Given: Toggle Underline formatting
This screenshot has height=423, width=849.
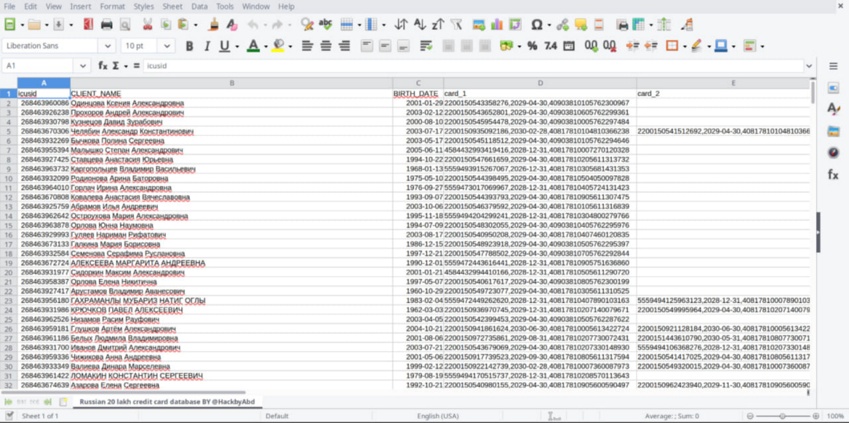Looking at the screenshot, I should point(224,46).
